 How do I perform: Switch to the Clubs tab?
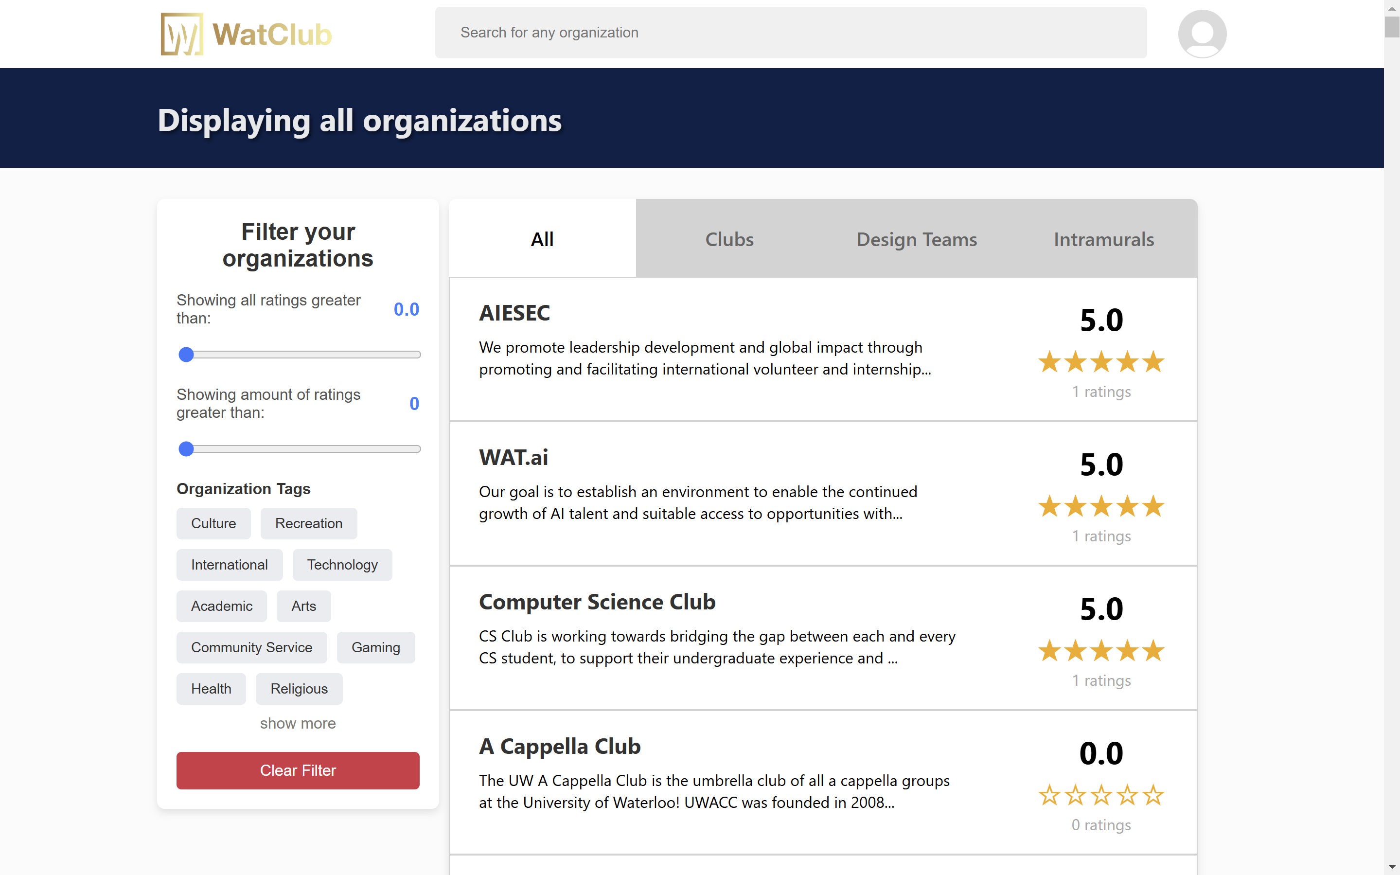[729, 239]
